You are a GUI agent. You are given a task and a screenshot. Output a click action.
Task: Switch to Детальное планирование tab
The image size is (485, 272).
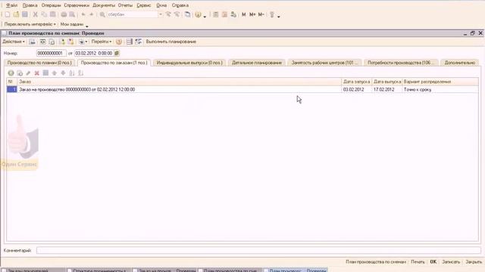pos(257,63)
